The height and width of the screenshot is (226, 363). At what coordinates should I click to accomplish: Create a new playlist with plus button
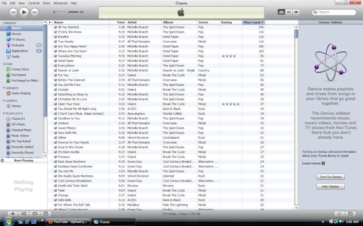coord(13,214)
